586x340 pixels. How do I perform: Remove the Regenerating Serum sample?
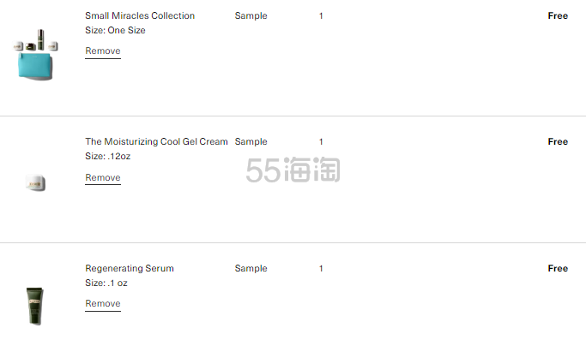pos(103,304)
